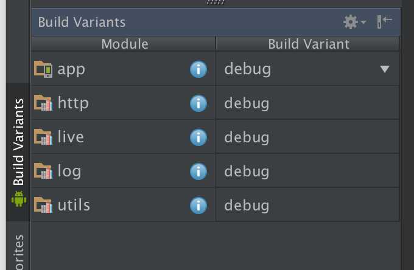Click the Module column header
The width and height of the screenshot is (414, 270).
tap(124, 44)
